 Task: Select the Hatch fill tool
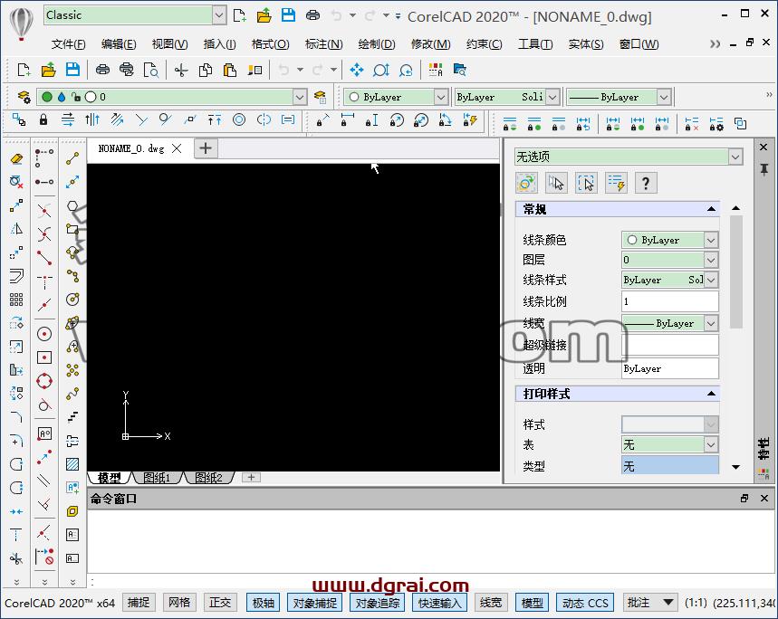point(72,464)
